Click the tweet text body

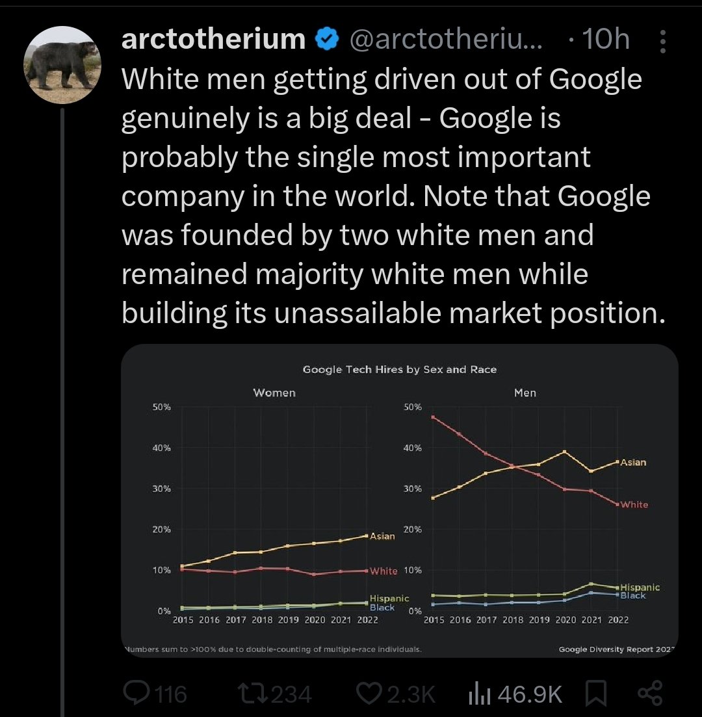[393, 196]
